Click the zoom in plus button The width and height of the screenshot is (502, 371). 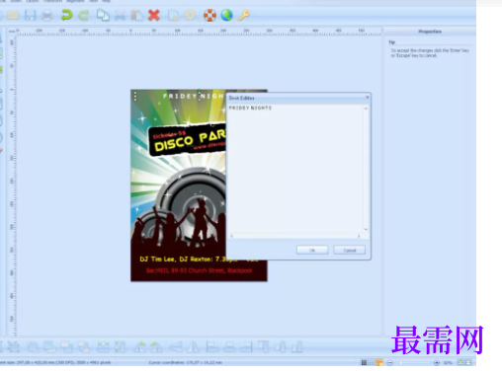(437, 363)
